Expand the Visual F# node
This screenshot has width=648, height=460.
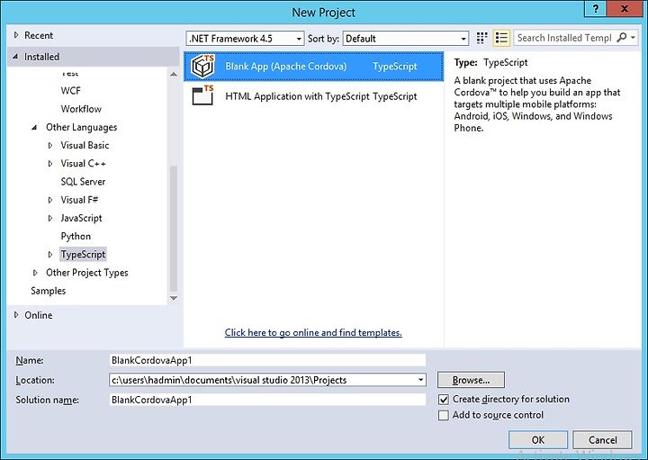click(50, 200)
